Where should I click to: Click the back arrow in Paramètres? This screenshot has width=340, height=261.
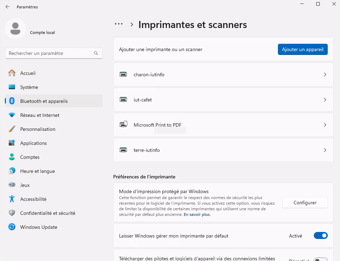click(8, 7)
